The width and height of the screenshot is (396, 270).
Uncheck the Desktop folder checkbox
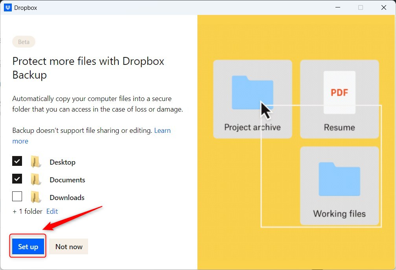(x=17, y=161)
